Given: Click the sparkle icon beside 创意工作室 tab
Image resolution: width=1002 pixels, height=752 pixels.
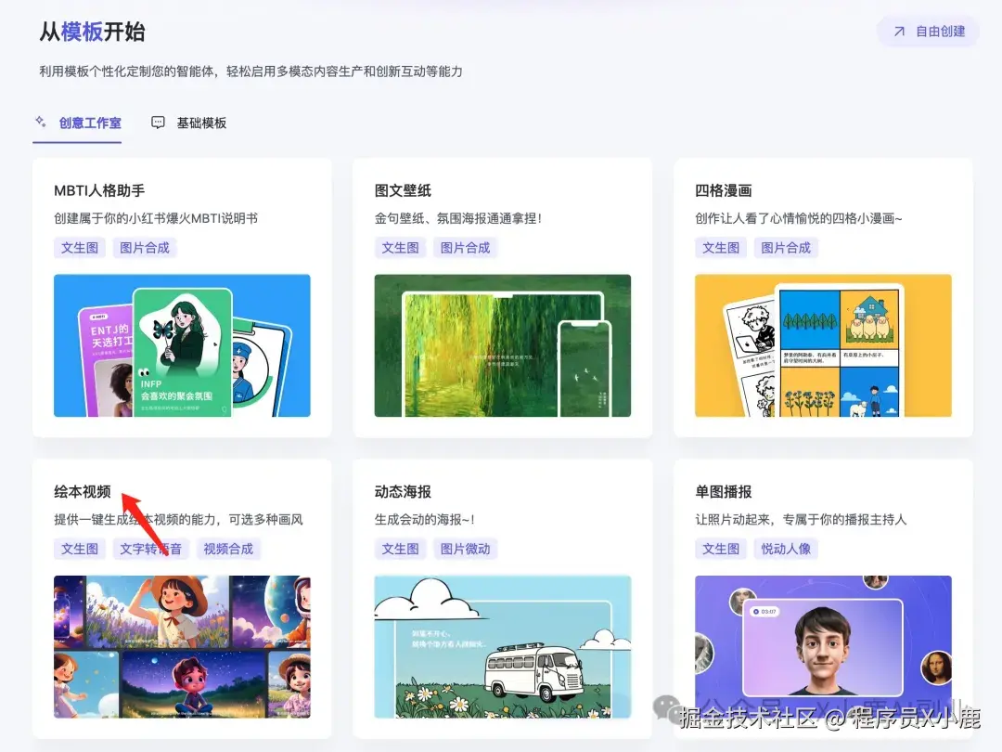Looking at the screenshot, I should point(39,123).
